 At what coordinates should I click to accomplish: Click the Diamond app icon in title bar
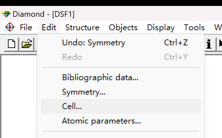point(6,14)
